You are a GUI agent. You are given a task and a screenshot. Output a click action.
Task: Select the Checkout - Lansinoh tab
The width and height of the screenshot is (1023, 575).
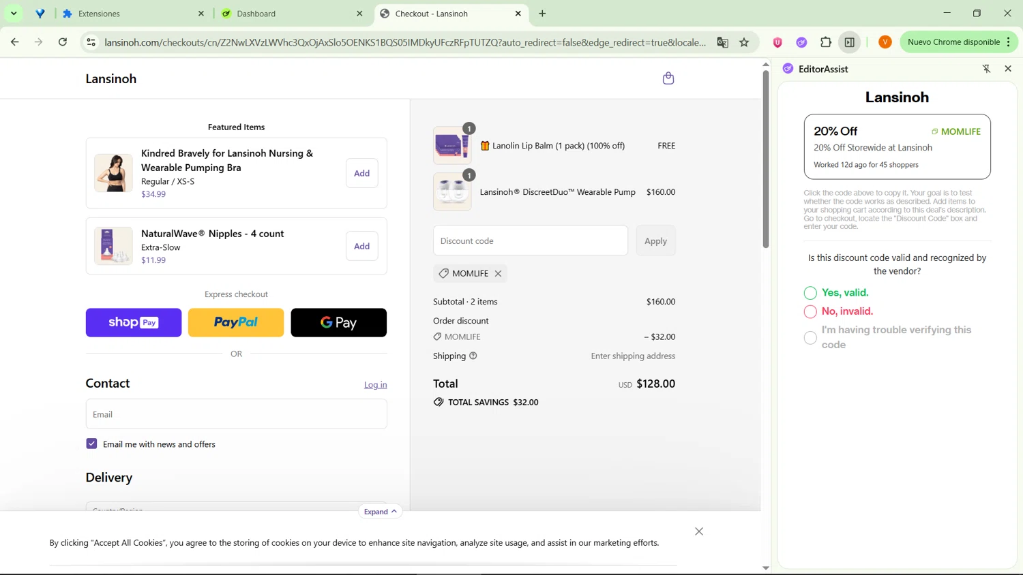(450, 14)
